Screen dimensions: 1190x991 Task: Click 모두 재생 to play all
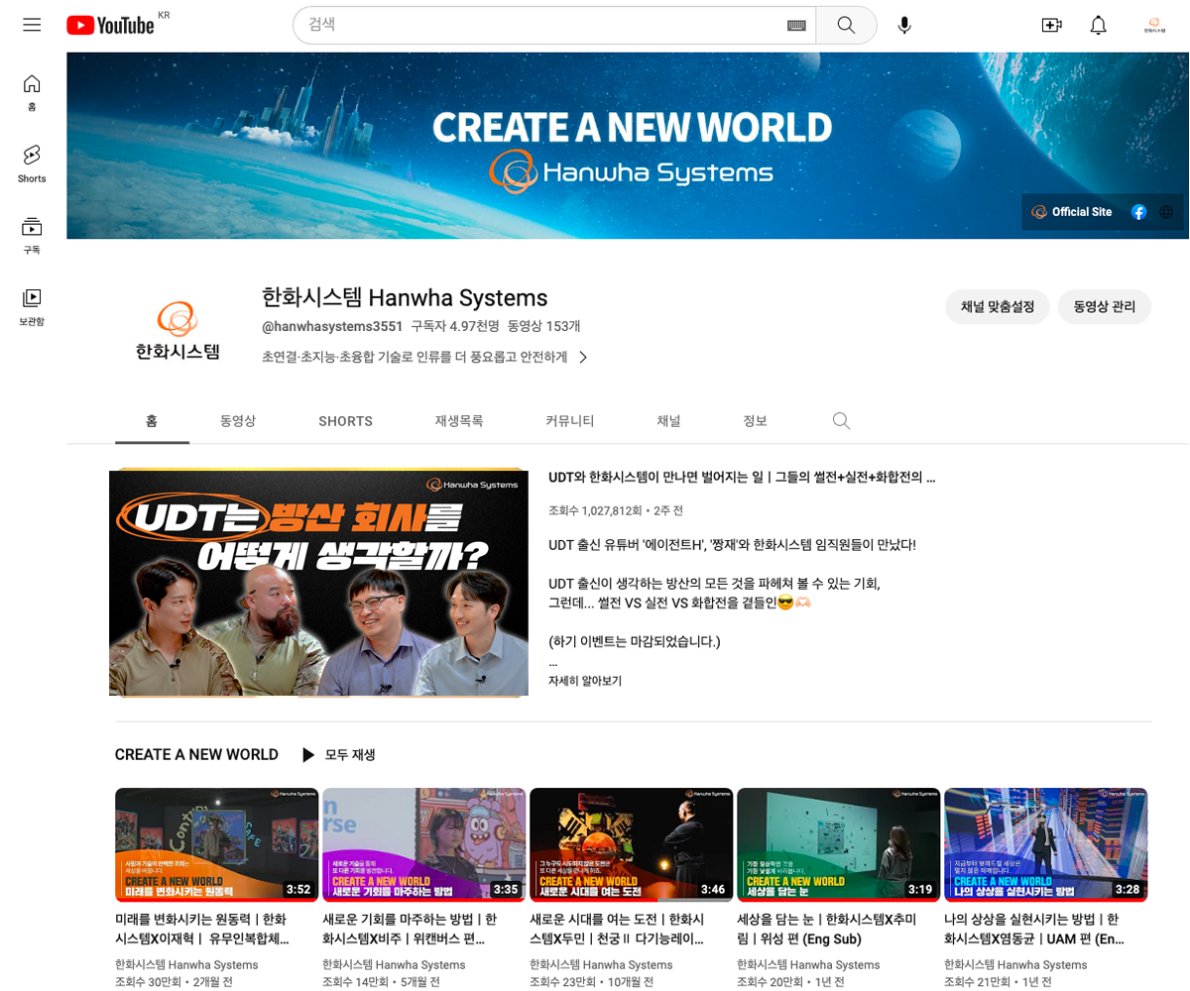coord(350,755)
